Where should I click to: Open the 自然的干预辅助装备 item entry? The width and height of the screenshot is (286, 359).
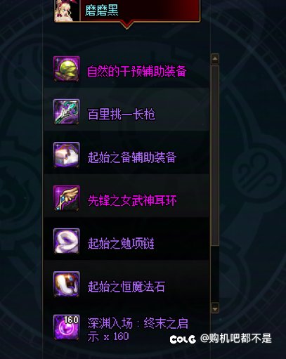[x=126, y=69]
